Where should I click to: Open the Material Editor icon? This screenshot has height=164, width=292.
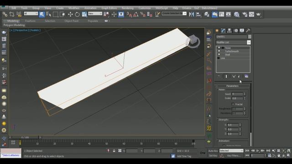tap(237, 14)
